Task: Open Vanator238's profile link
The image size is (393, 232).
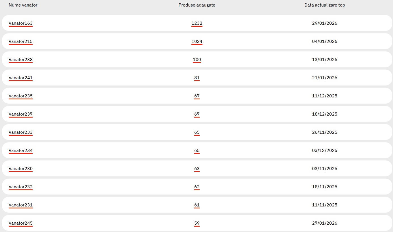Action: click(x=21, y=60)
